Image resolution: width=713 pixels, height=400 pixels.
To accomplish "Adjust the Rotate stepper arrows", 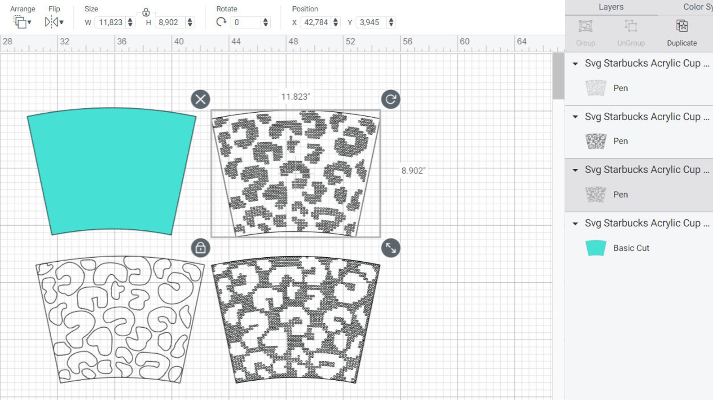I will click(265, 22).
